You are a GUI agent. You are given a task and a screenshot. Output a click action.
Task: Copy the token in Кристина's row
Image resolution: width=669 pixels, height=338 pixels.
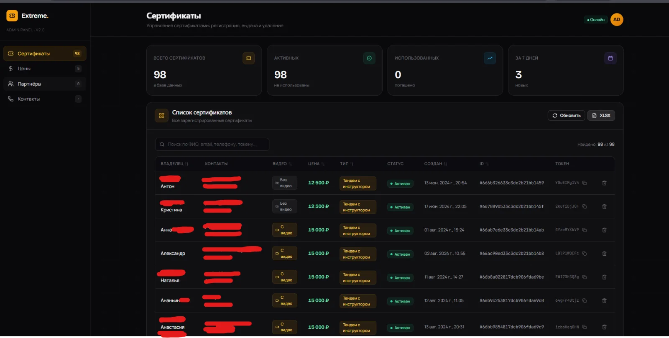(x=585, y=206)
